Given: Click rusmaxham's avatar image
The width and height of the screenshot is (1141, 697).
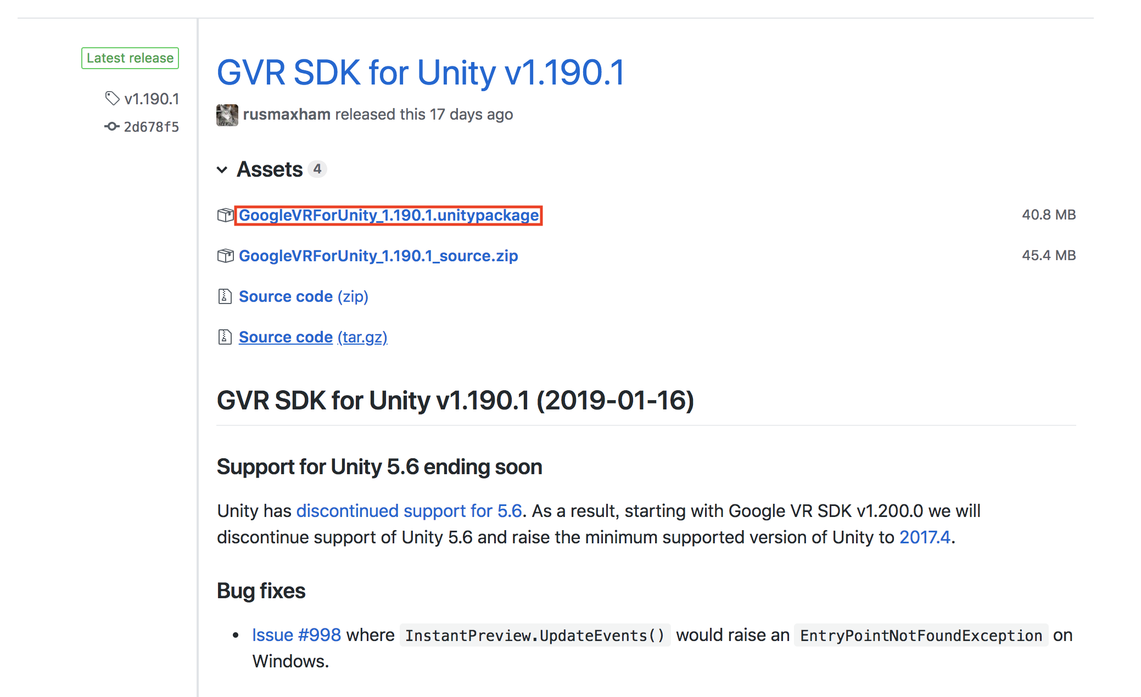Looking at the screenshot, I should [227, 114].
